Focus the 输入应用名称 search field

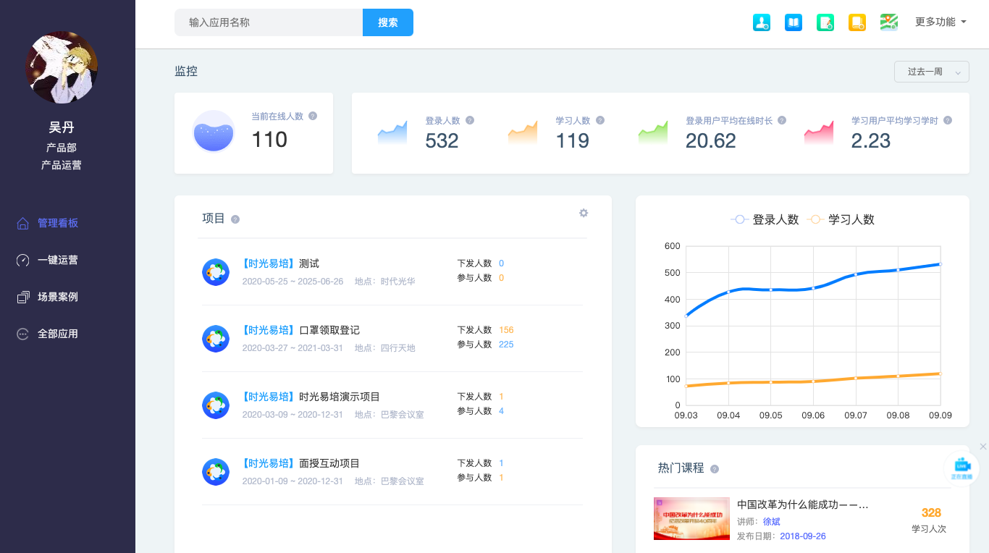tap(269, 22)
